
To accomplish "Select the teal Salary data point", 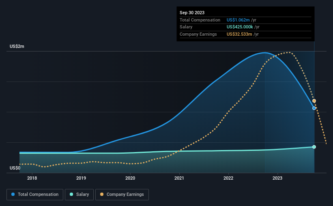I will click(x=314, y=147).
